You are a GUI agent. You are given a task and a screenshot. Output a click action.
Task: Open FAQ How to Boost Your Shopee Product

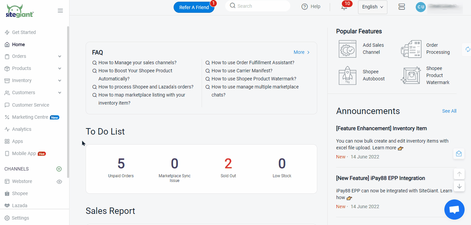point(135,75)
